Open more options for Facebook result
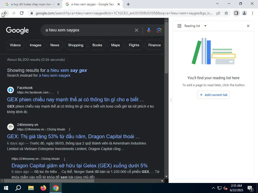The image size is (258, 193). (x=58, y=92)
